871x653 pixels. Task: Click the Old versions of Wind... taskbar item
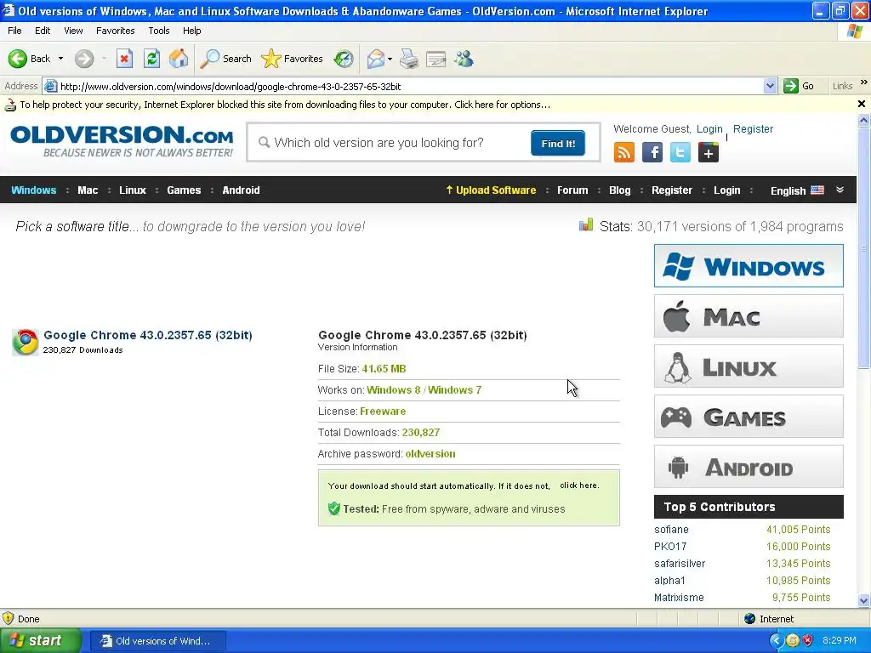point(157,641)
